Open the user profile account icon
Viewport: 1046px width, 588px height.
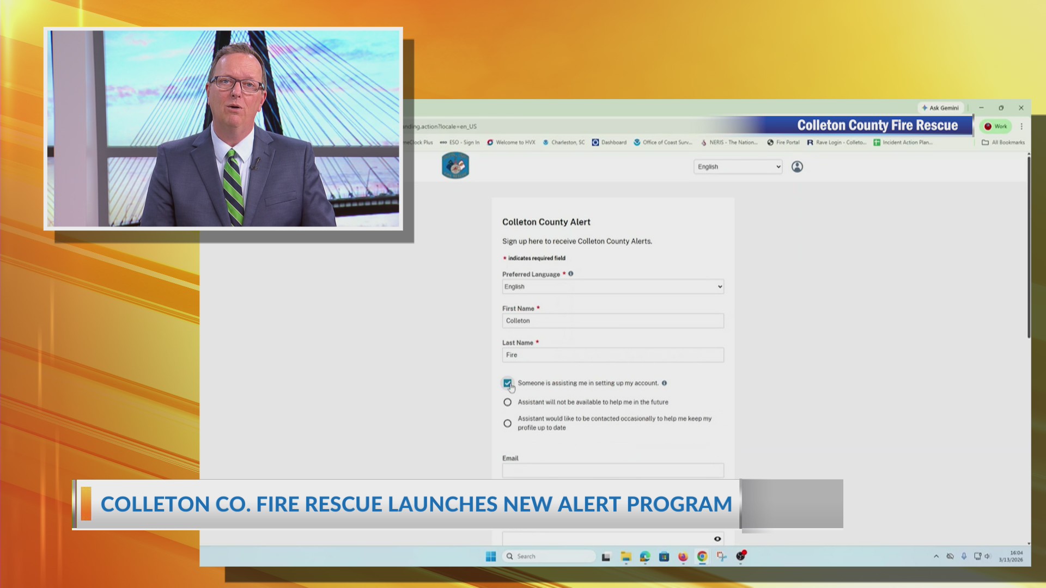[797, 167]
